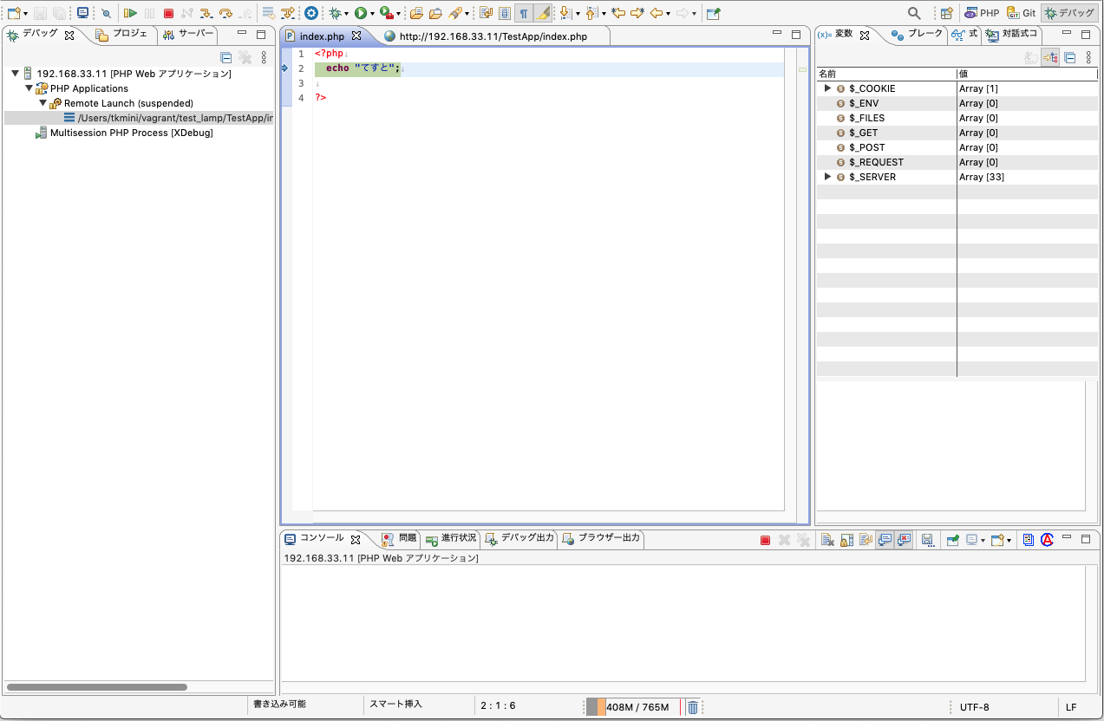1104x721 pixels.
Task: Open the Variables view menu (three dots)
Action: pos(1088,57)
